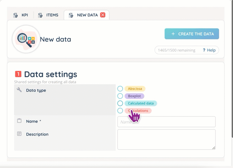Click the Description lines icon
This screenshot has height=168, width=233.
pos(19,134)
